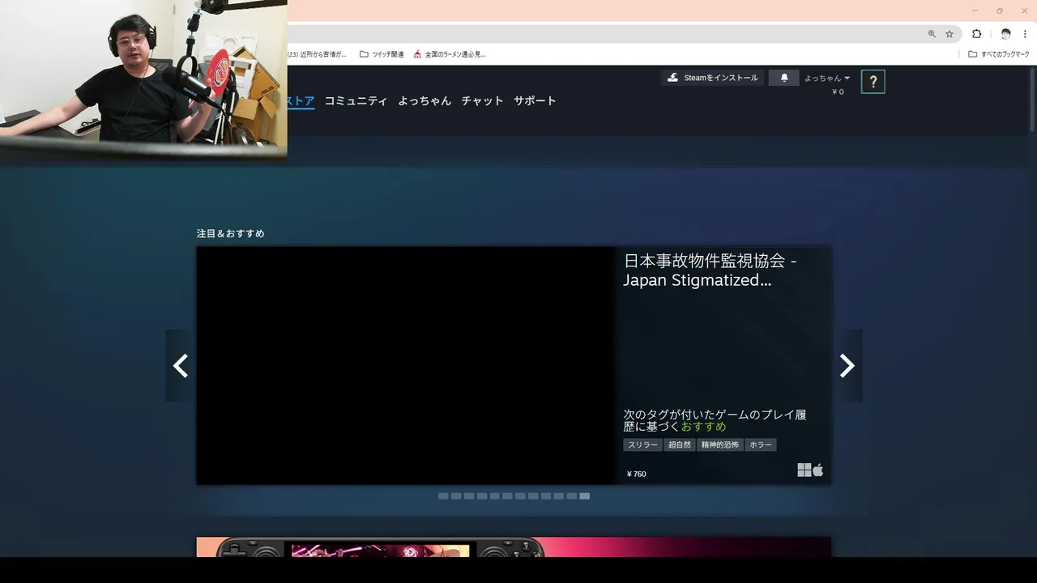
Task: Click the green おすすめ recommendation text
Action: tap(703, 427)
